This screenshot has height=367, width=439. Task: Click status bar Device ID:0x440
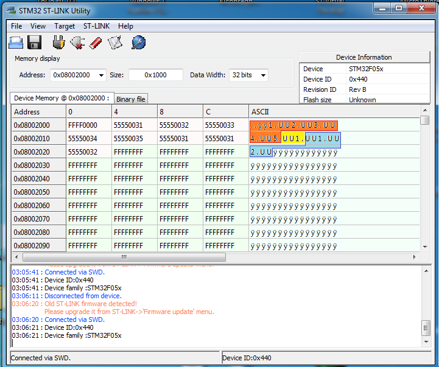point(247,358)
